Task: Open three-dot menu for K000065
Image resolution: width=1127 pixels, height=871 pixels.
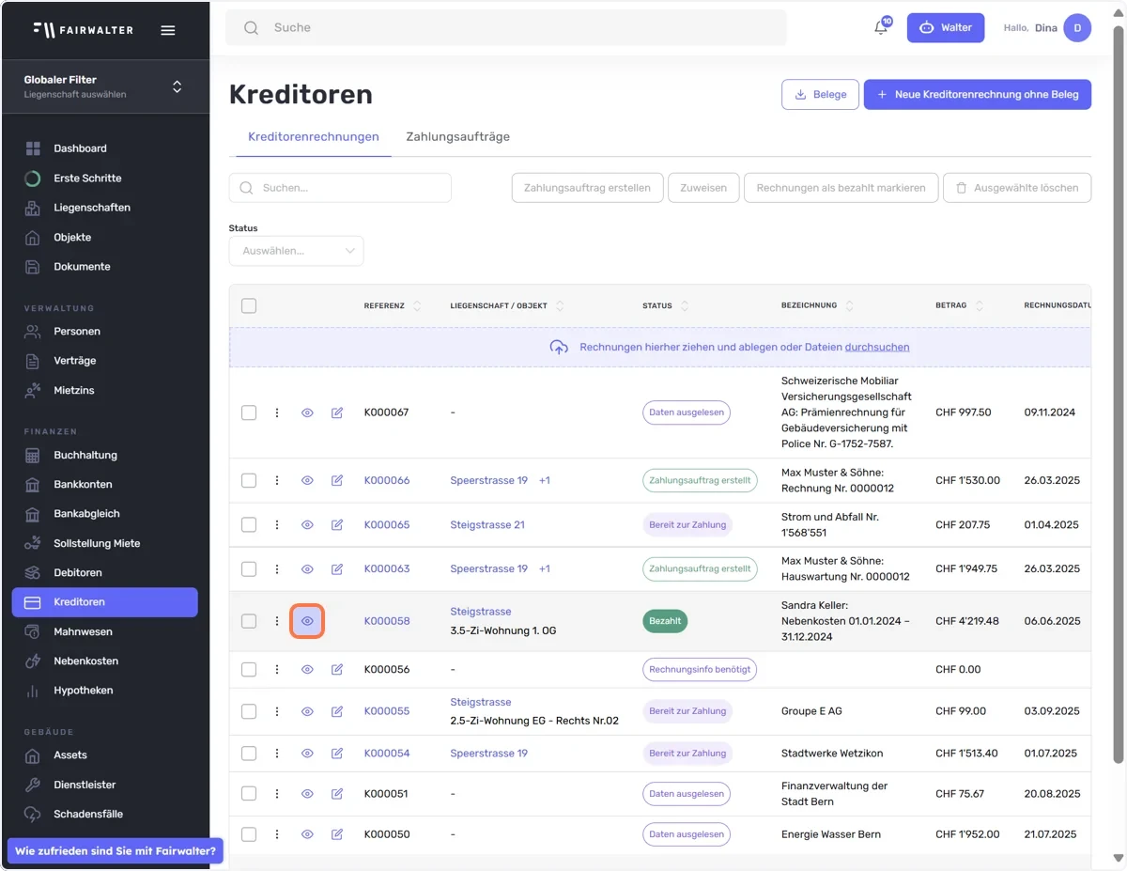Action: coord(277,524)
